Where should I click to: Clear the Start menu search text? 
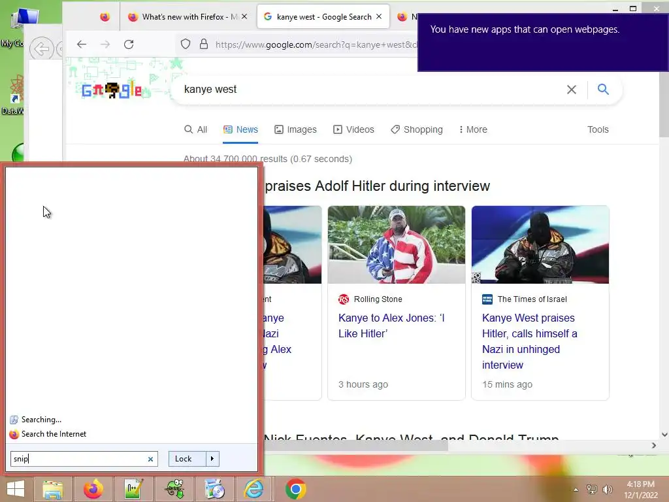tap(151, 460)
